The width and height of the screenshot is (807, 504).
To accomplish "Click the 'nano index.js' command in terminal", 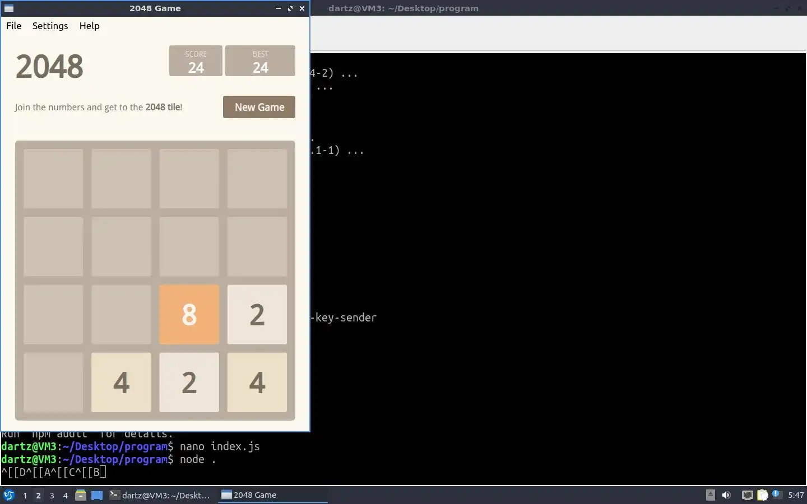I will [220, 446].
